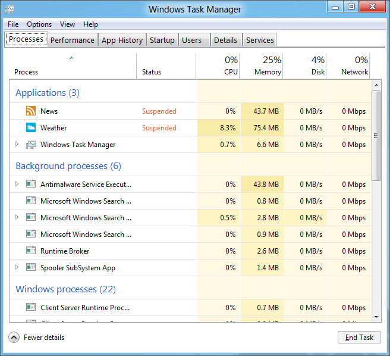Click the vertical scrollbar thumb
Image resolution: width=390 pixels, height=356 pixels.
click(376, 136)
